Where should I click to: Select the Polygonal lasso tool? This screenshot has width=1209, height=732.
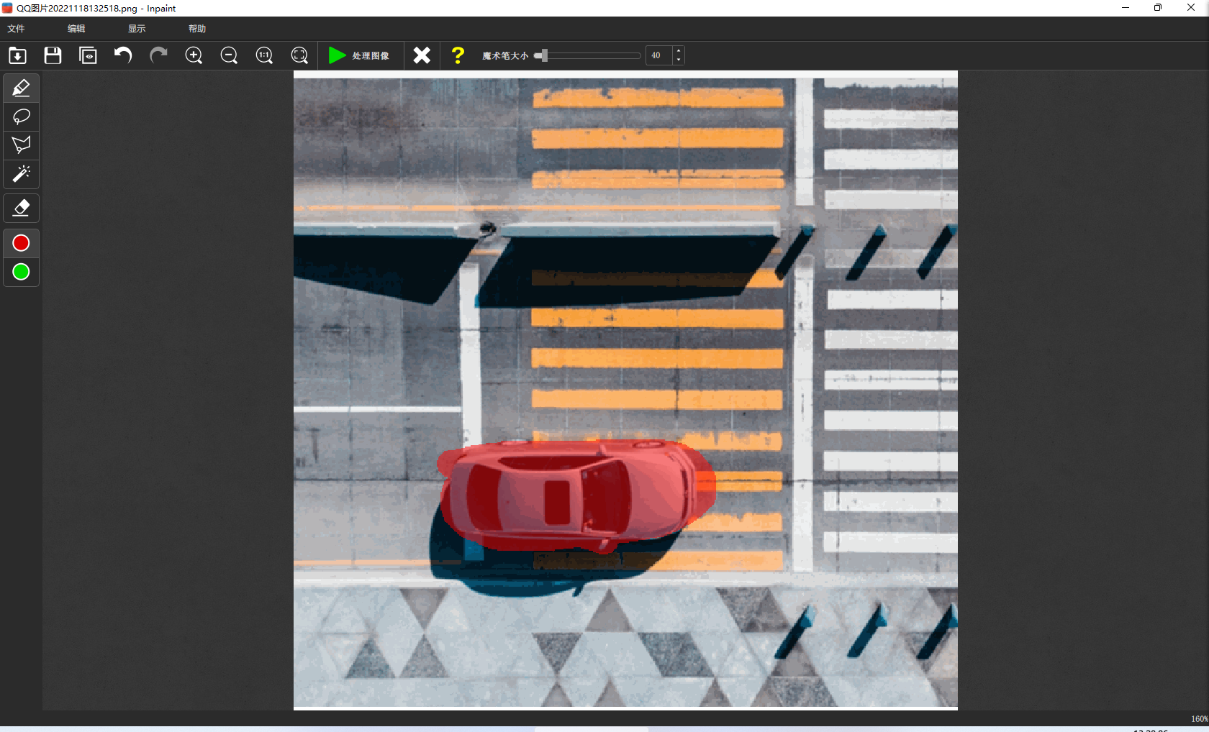pyautogui.click(x=21, y=145)
